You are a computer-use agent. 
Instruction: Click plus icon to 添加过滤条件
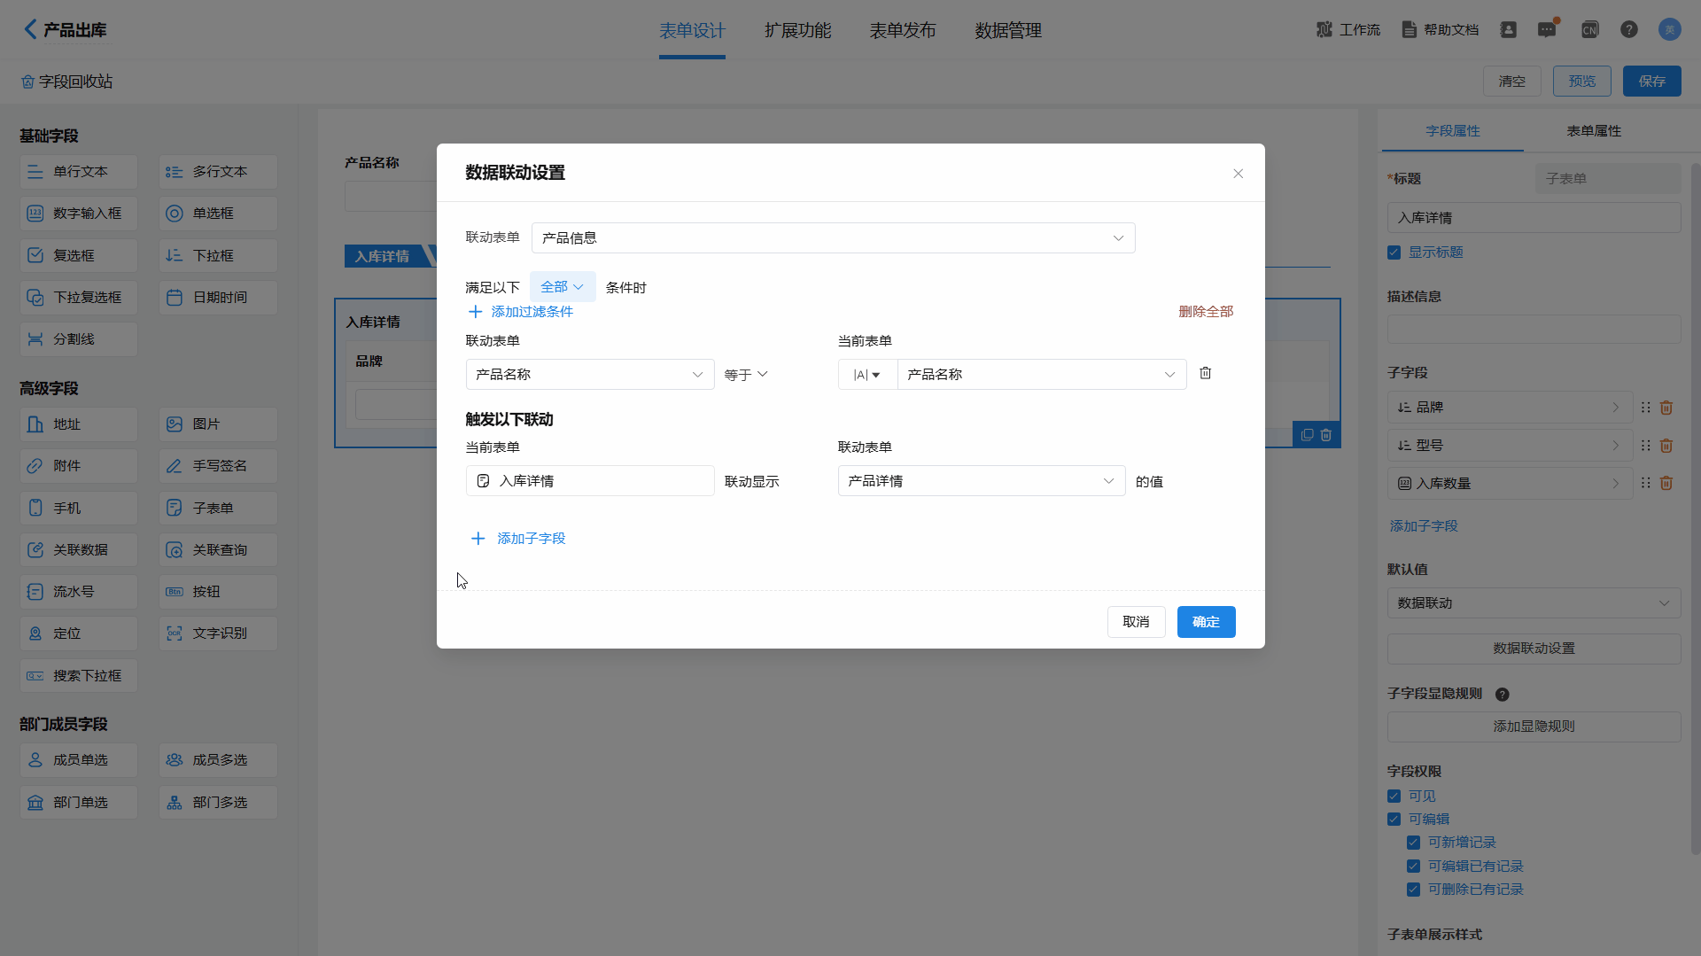[x=476, y=312]
